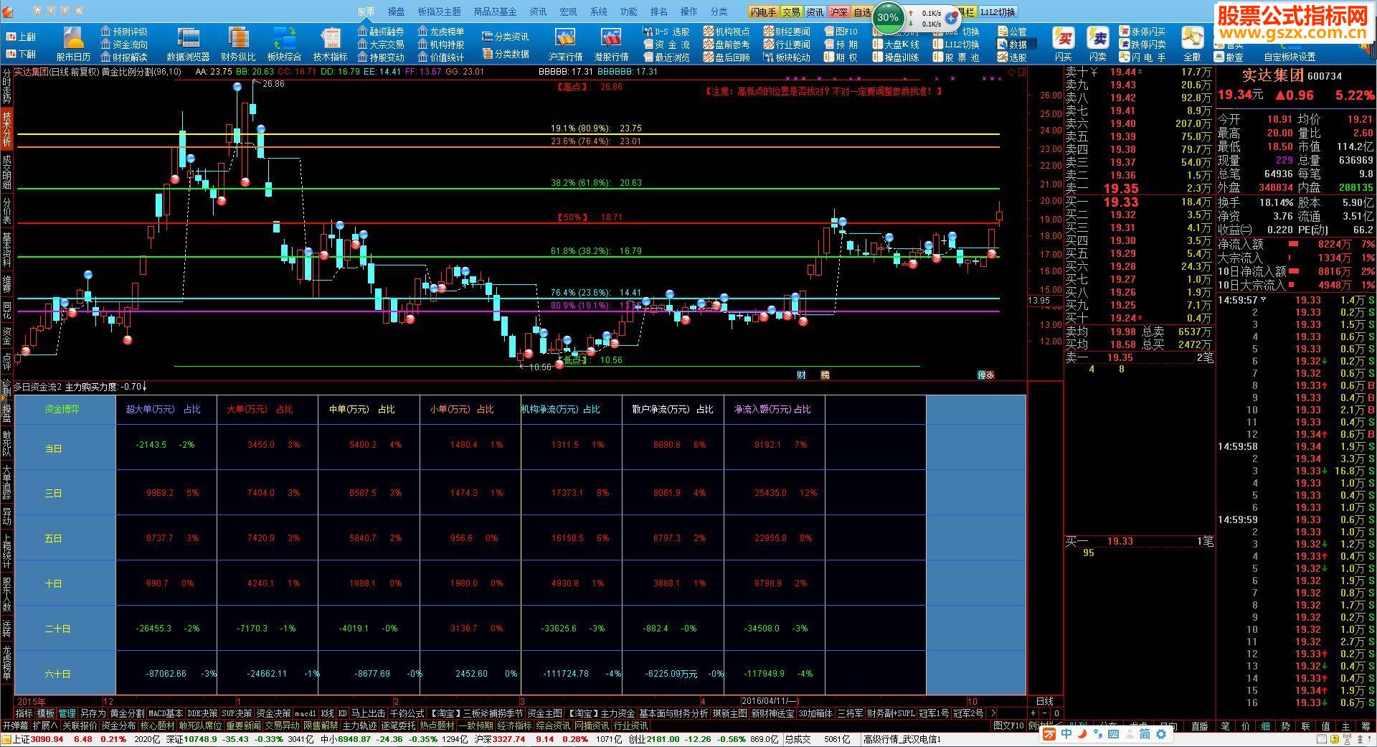This screenshot has width=1377, height=747.
Task: Open the 股市日历 stock calendar
Action: (x=73, y=44)
